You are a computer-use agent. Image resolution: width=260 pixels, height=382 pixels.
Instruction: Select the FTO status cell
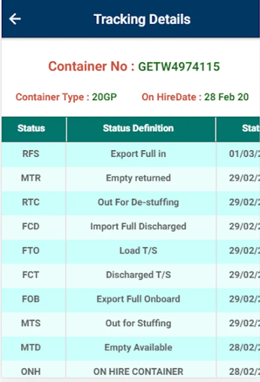31,251
